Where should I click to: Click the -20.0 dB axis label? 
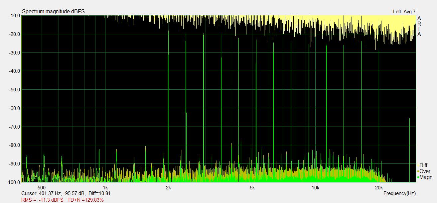14,34
